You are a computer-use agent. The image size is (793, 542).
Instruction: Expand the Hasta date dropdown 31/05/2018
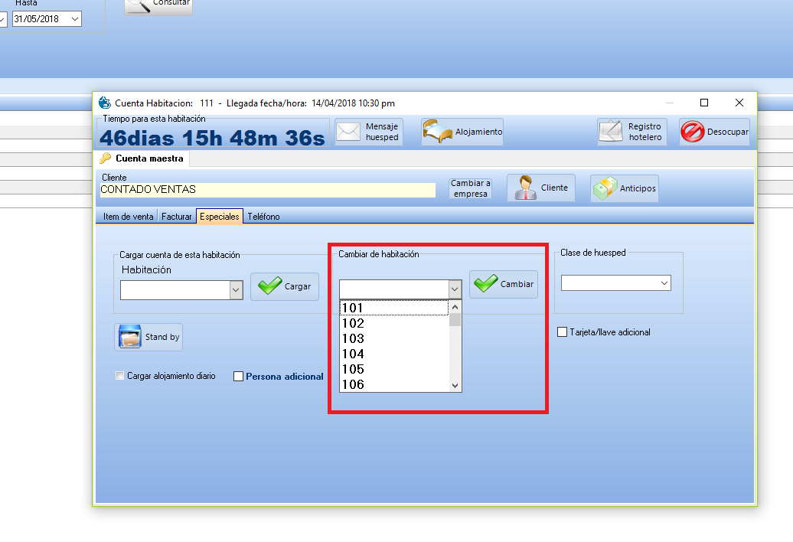(74, 18)
